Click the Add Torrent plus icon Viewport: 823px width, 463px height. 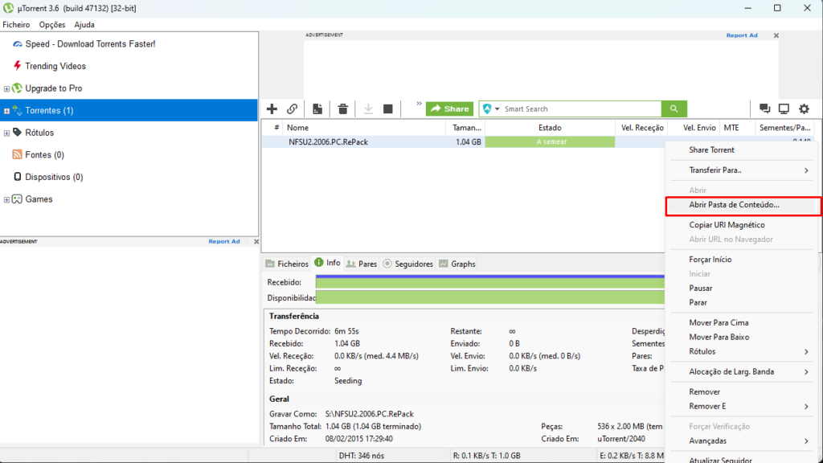tap(272, 109)
